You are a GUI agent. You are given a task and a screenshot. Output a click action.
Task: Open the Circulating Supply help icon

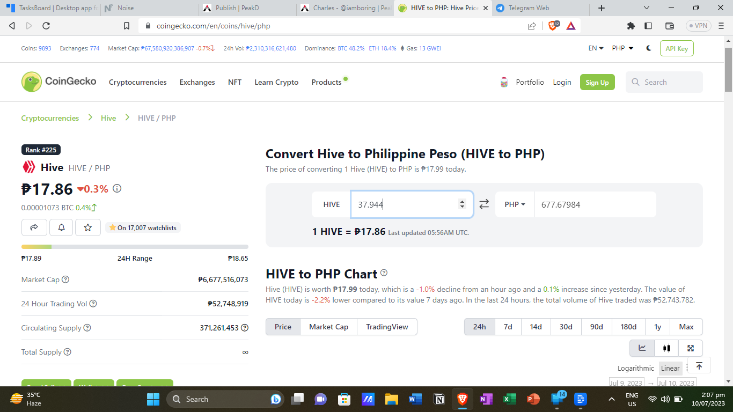(x=87, y=328)
